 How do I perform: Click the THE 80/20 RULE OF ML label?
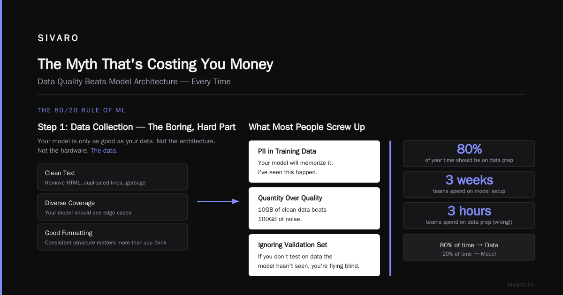click(x=82, y=111)
